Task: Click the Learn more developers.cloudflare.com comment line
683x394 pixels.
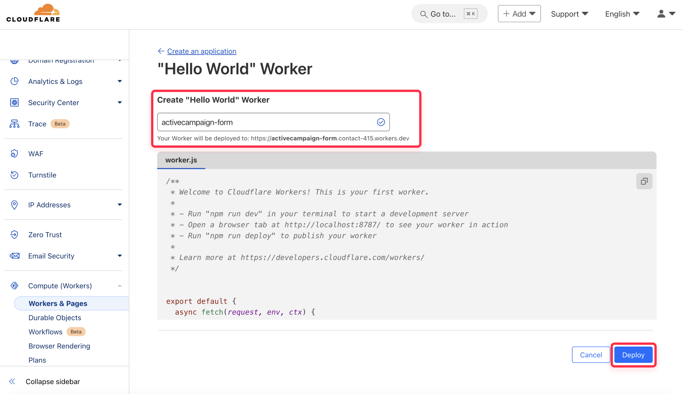Action: point(297,258)
